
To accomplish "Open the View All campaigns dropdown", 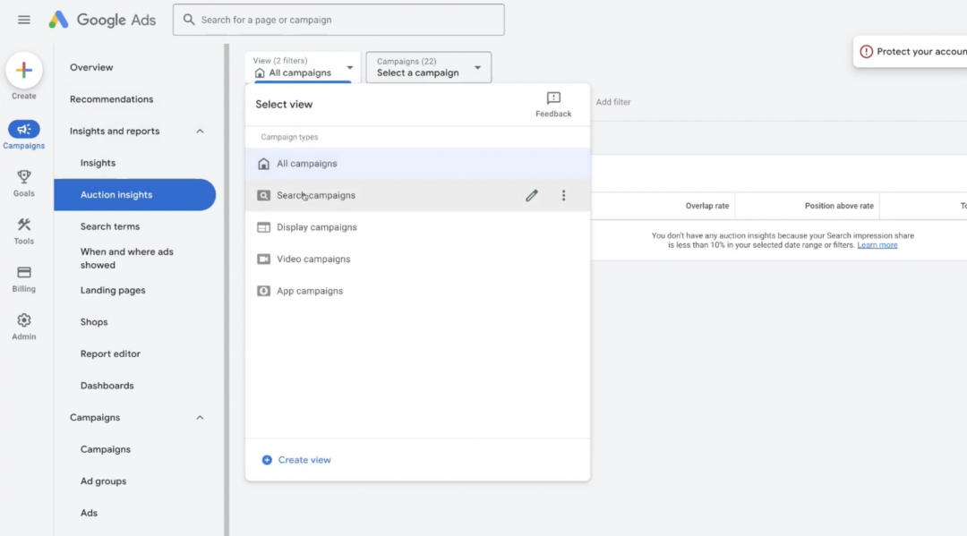I will coord(303,67).
